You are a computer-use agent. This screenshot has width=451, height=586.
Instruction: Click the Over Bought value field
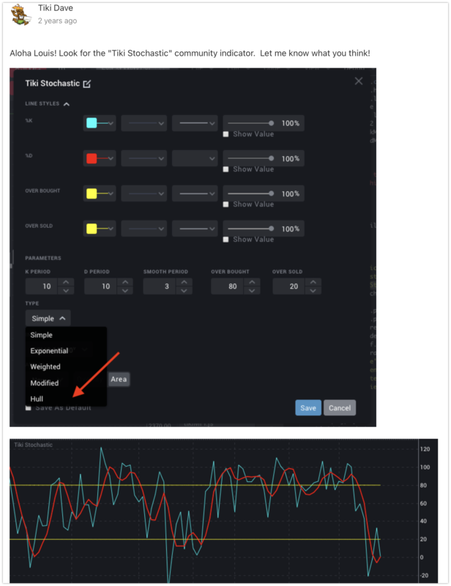227,286
